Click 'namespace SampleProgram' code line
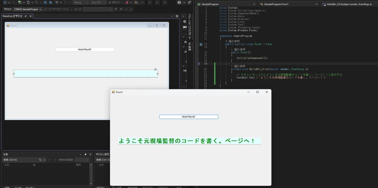Image resolution: width=378 pixels, height=188 pixels. (x=236, y=36)
